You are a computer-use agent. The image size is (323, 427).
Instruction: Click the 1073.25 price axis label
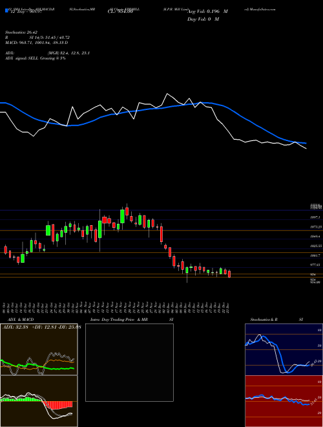(316, 226)
